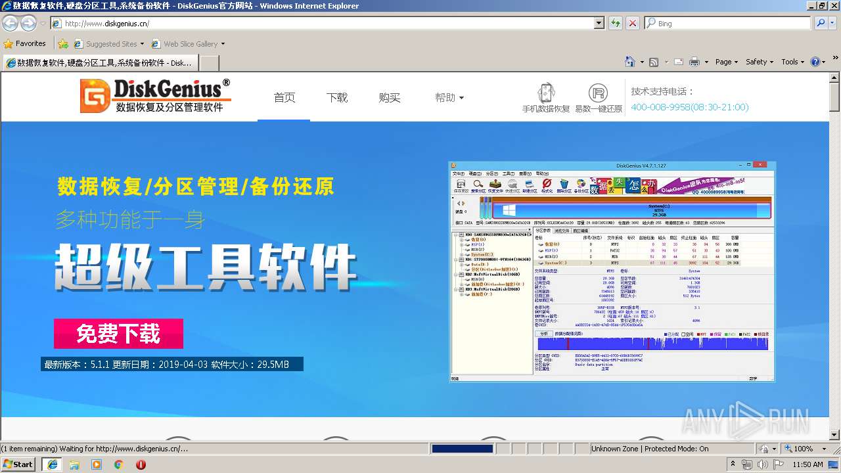Open Suggested Sites favorites link

click(x=109, y=44)
